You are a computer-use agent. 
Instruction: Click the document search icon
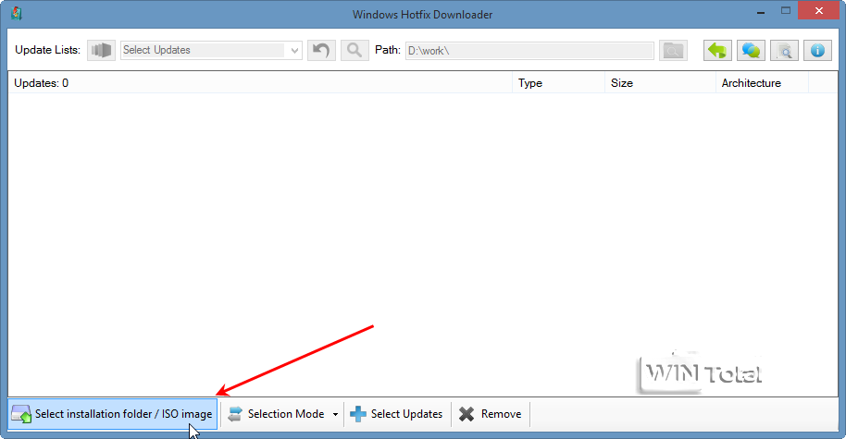[785, 50]
